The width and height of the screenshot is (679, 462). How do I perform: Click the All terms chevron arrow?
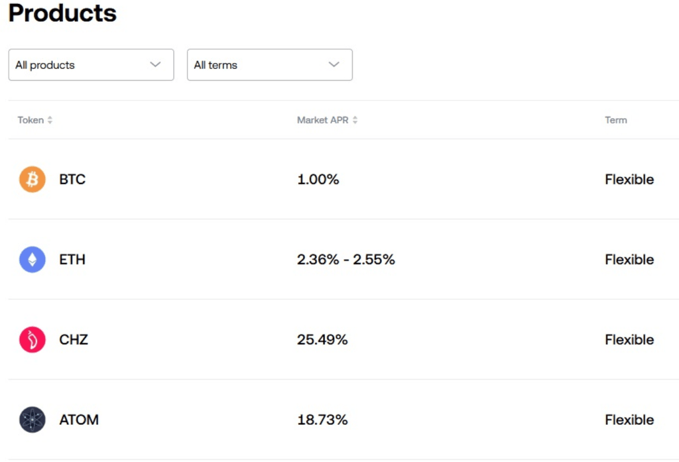334,65
